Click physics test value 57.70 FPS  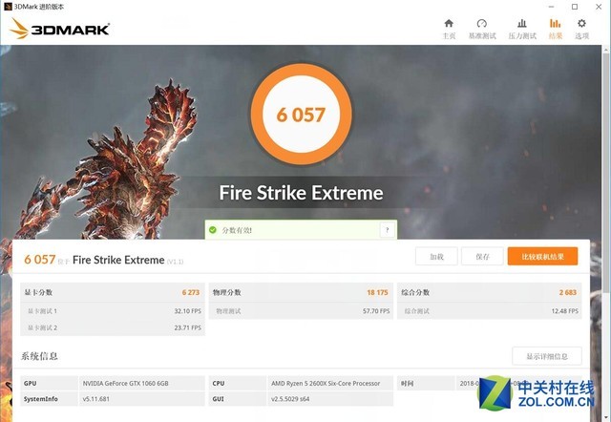[376, 311]
